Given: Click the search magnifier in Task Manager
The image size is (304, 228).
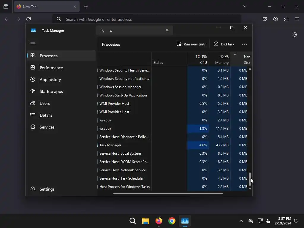Looking at the screenshot, I should [102, 30].
